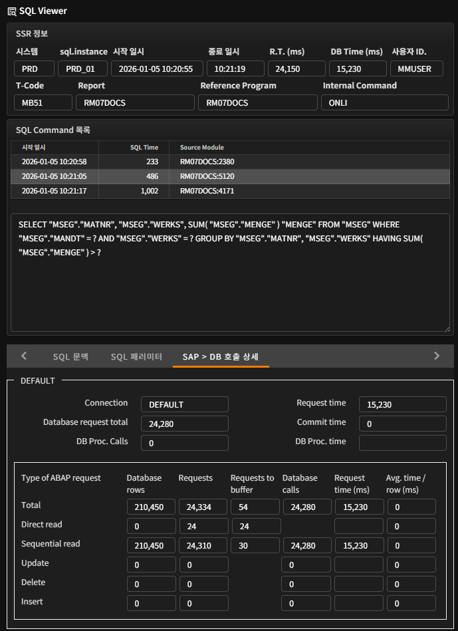Click the Report field RM07DOCS
The image size is (458, 631).
[x=135, y=102]
